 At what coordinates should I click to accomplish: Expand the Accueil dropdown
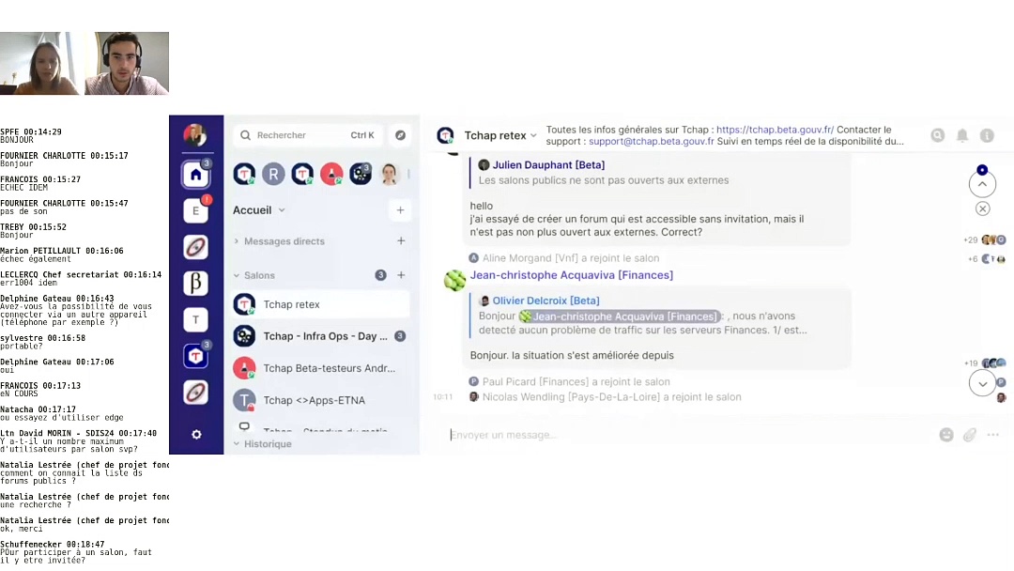tap(282, 210)
